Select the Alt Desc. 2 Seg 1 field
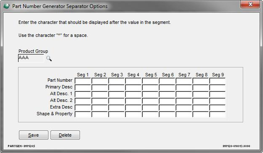The width and height of the screenshot is (263, 153). (83, 101)
